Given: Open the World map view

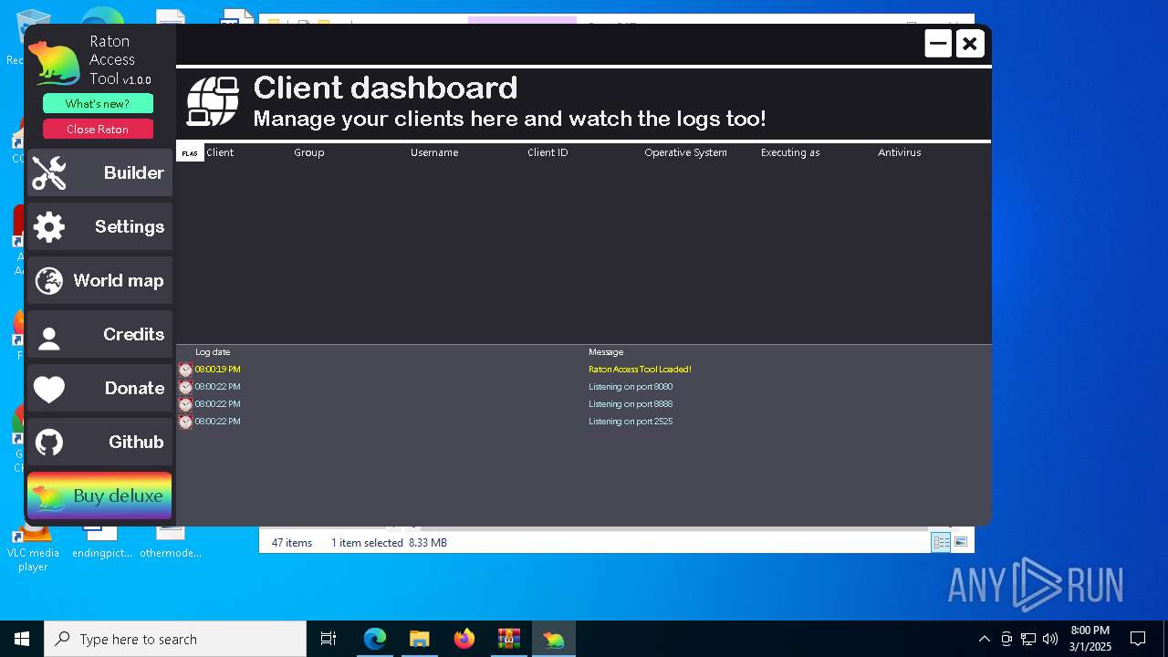Looking at the screenshot, I should click(x=99, y=280).
